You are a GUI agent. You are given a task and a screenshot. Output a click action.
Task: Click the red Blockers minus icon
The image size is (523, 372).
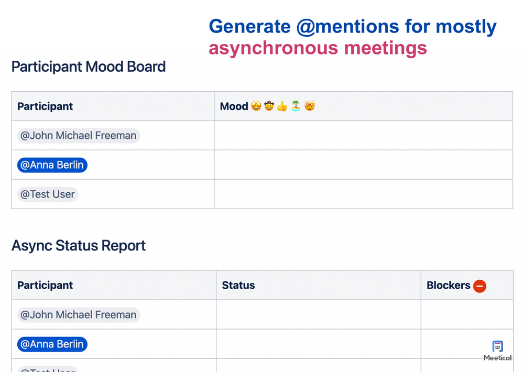tap(480, 286)
